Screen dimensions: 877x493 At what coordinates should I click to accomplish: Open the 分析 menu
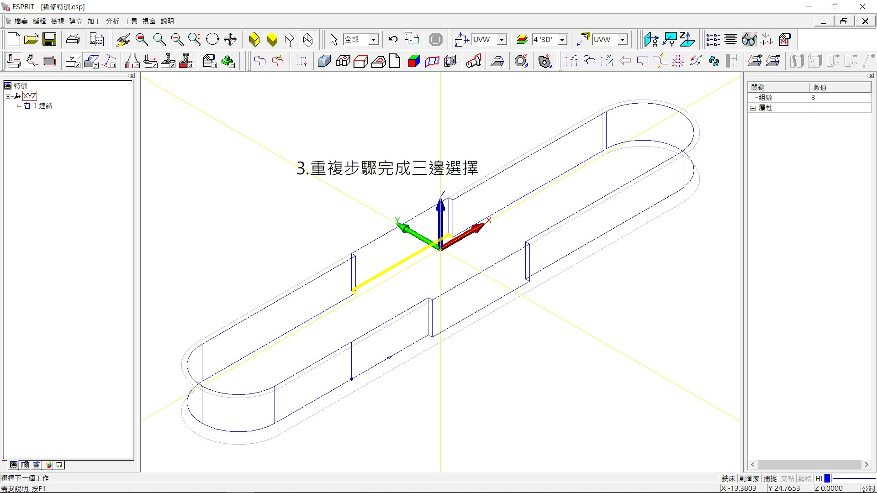pos(112,21)
